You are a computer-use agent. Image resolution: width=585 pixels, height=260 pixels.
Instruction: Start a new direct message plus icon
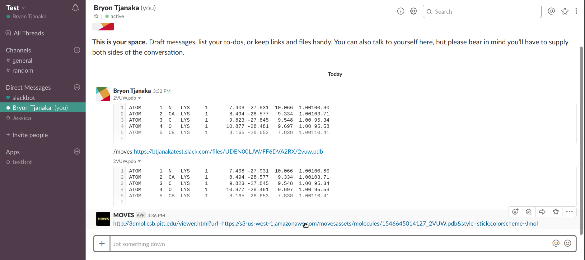(77, 87)
